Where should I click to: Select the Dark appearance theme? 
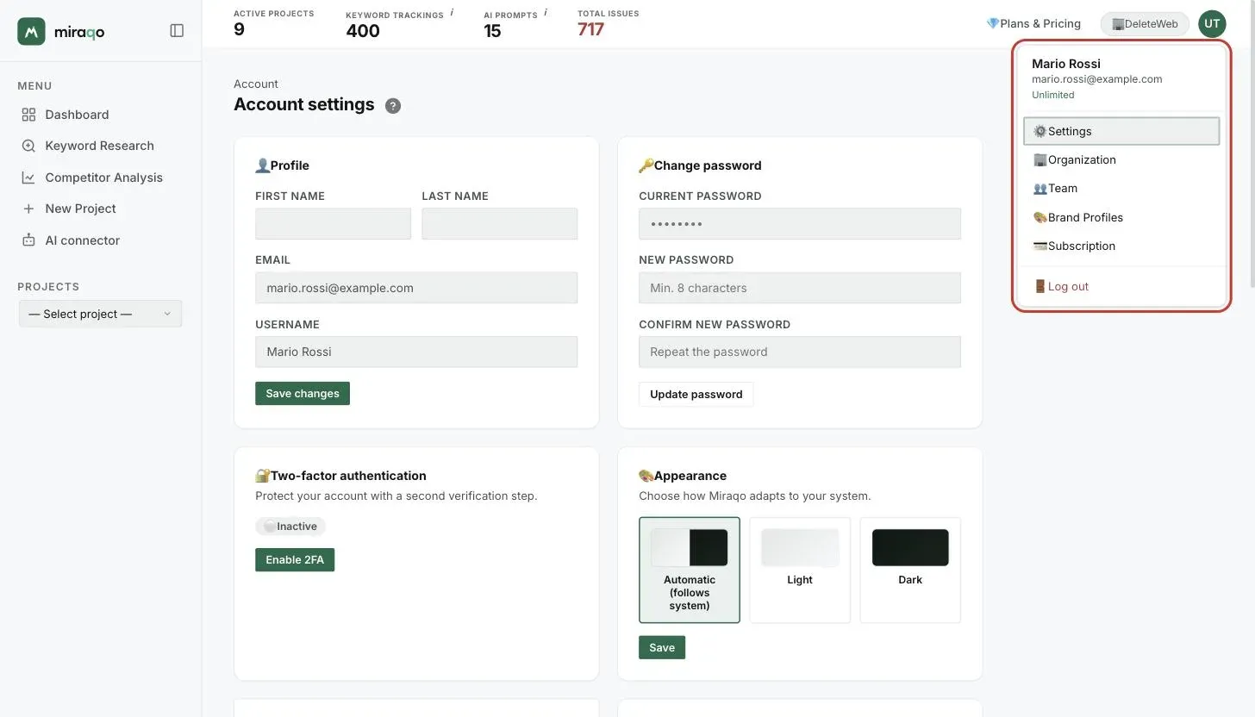(910, 570)
